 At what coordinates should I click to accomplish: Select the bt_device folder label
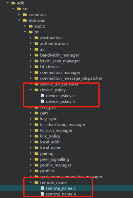(49, 67)
